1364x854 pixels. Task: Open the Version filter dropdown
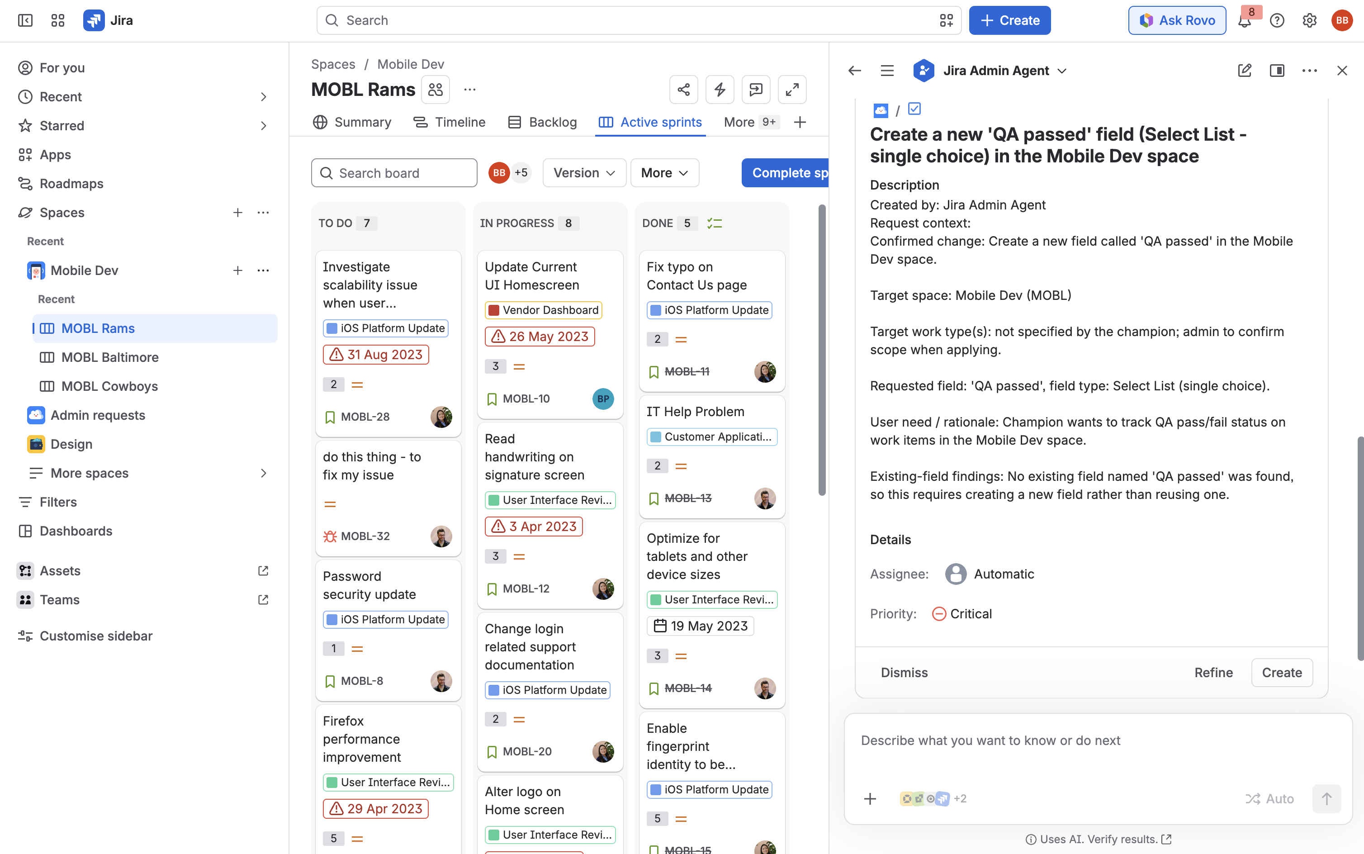(584, 173)
